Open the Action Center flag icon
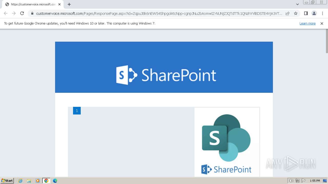The width and height of the screenshot is (328, 184). (304, 181)
